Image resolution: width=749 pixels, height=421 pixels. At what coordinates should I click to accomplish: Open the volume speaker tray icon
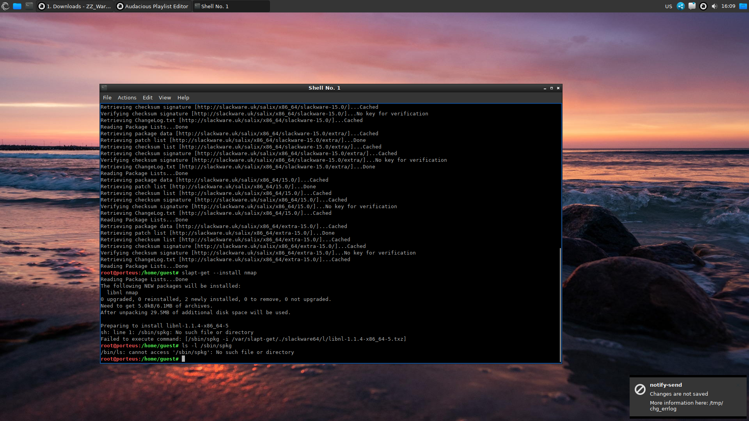tap(714, 6)
